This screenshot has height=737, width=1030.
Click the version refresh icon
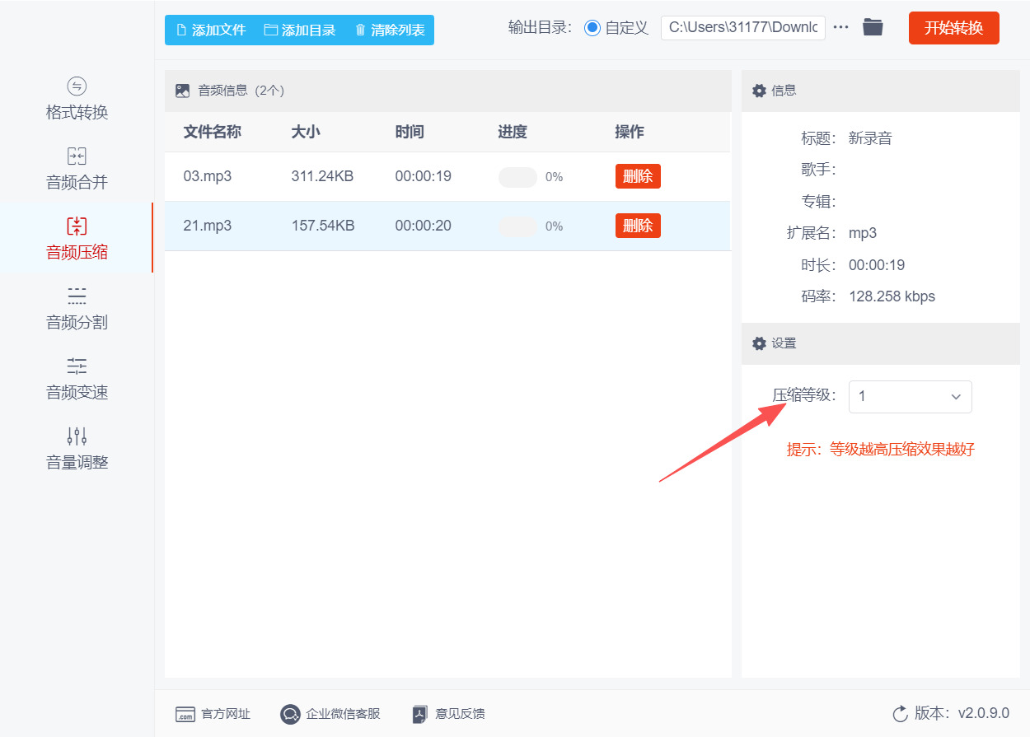point(900,713)
